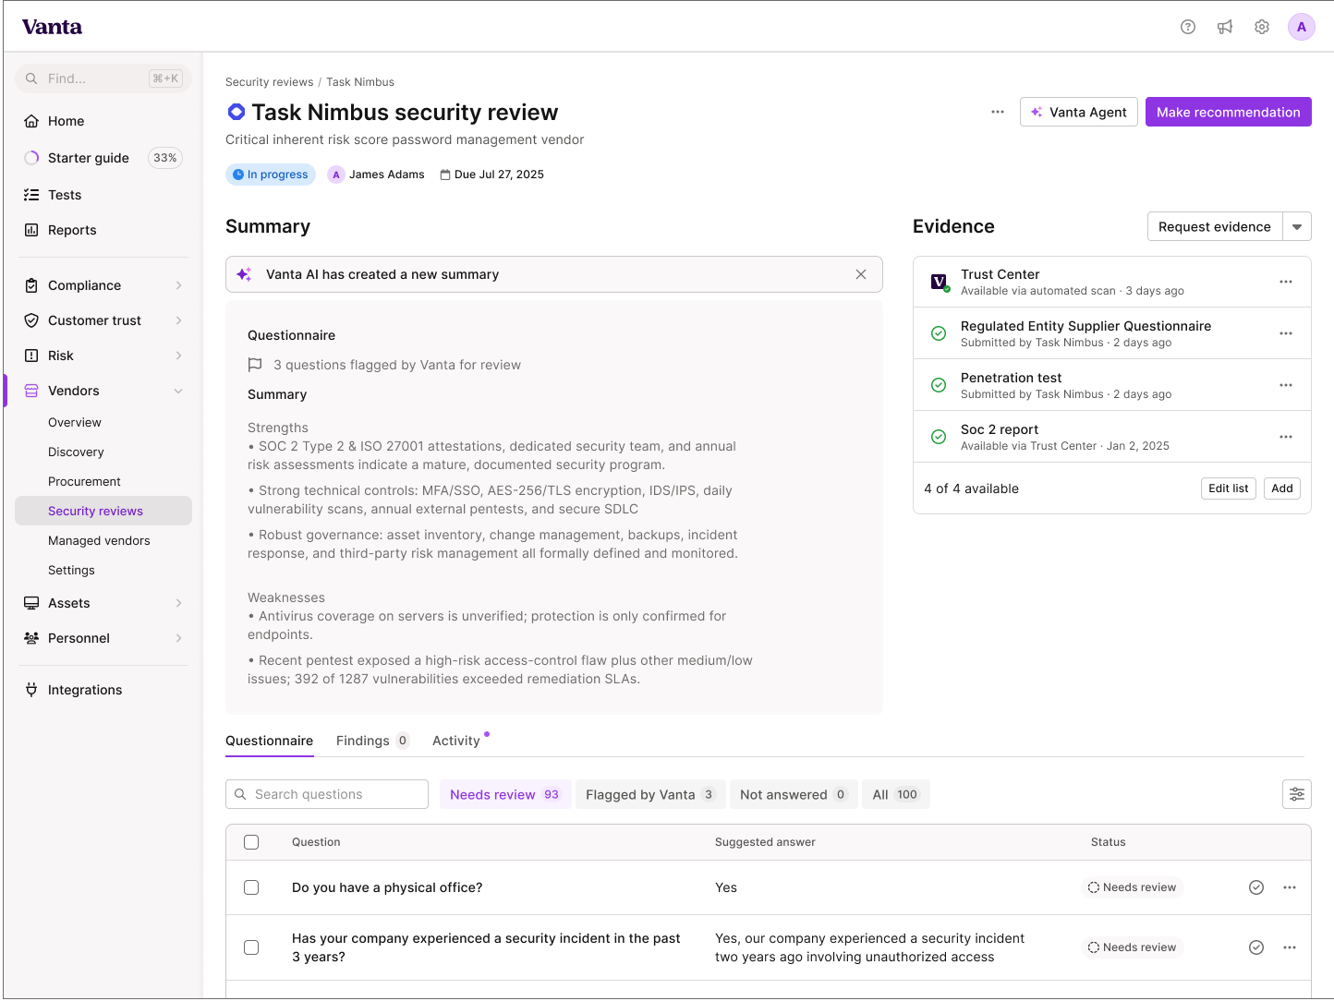Open more options next to the review title
The height and width of the screenshot is (1001, 1334).
pos(998,112)
